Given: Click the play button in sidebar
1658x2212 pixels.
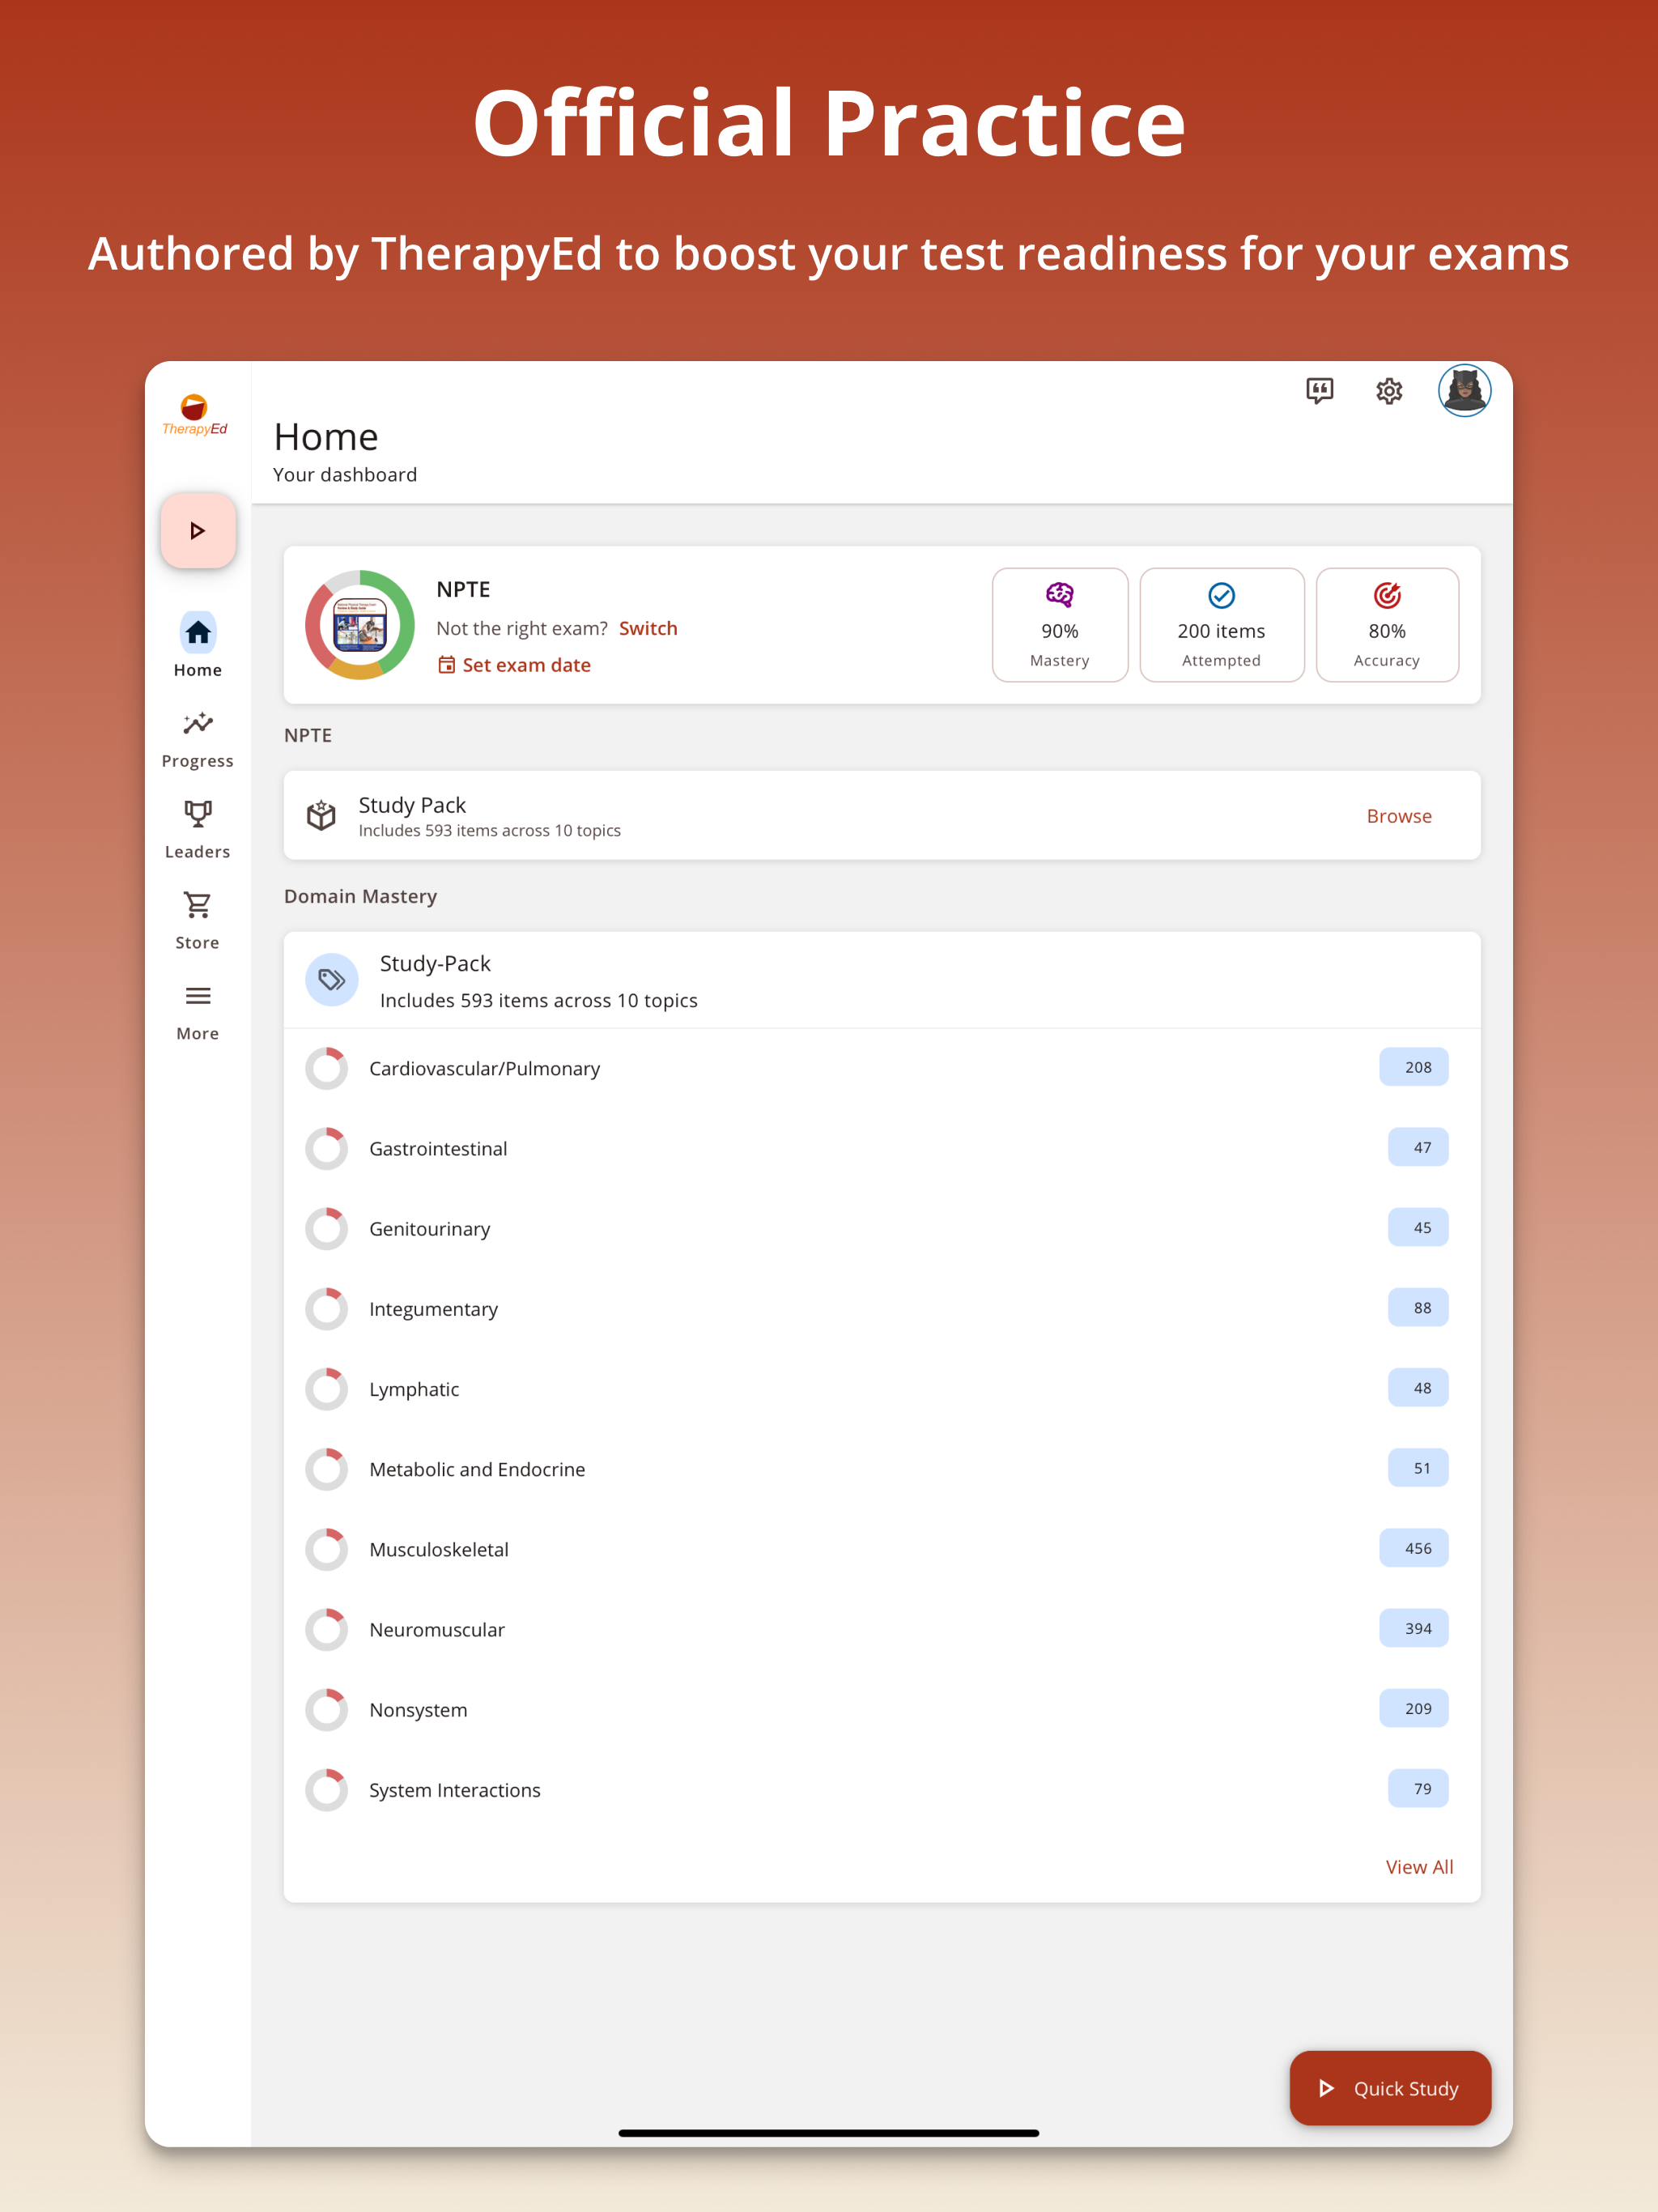Looking at the screenshot, I should point(198,531).
